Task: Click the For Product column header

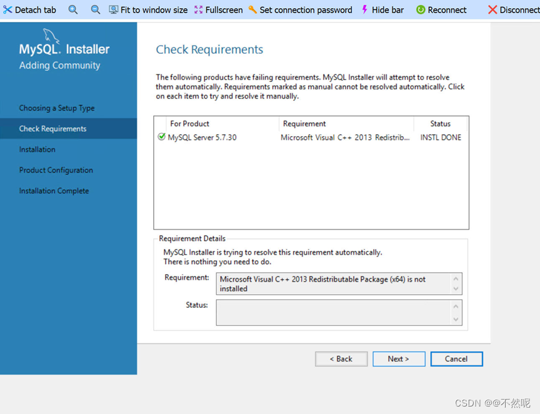Action: coord(222,124)
